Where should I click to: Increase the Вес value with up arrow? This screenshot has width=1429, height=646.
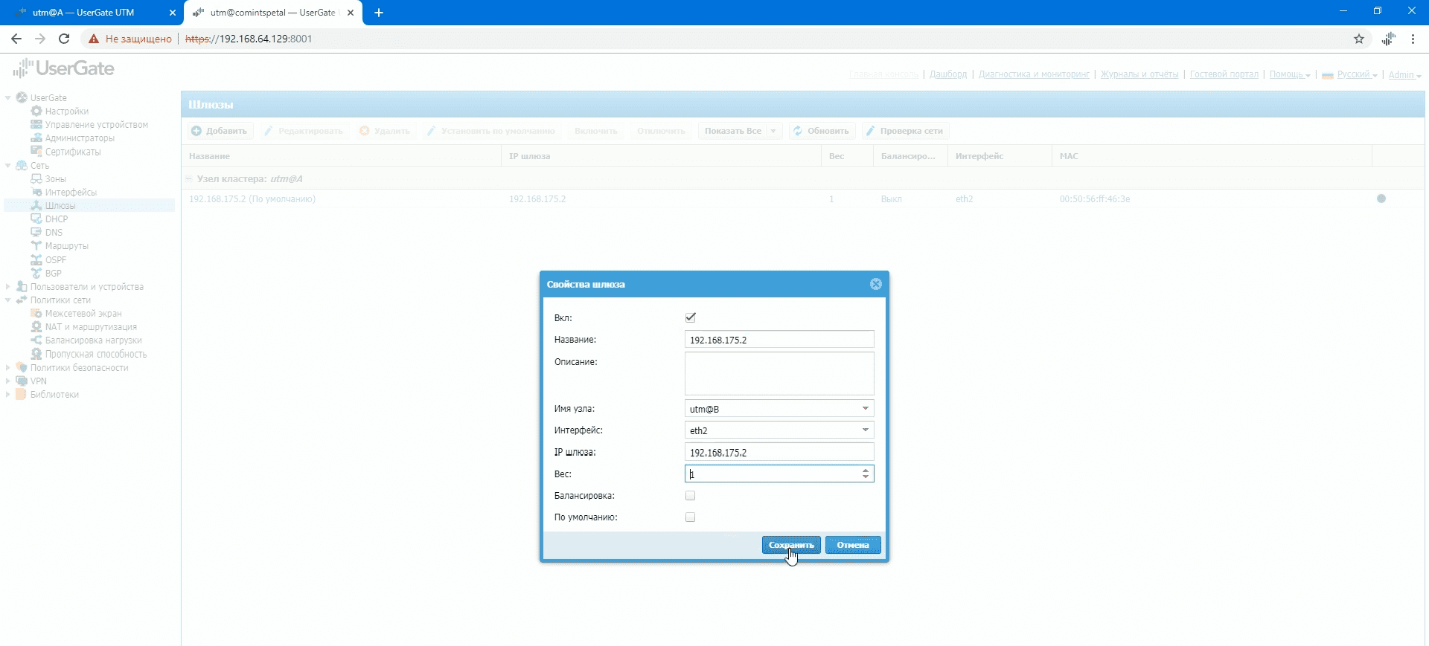[x=866, y=471]
